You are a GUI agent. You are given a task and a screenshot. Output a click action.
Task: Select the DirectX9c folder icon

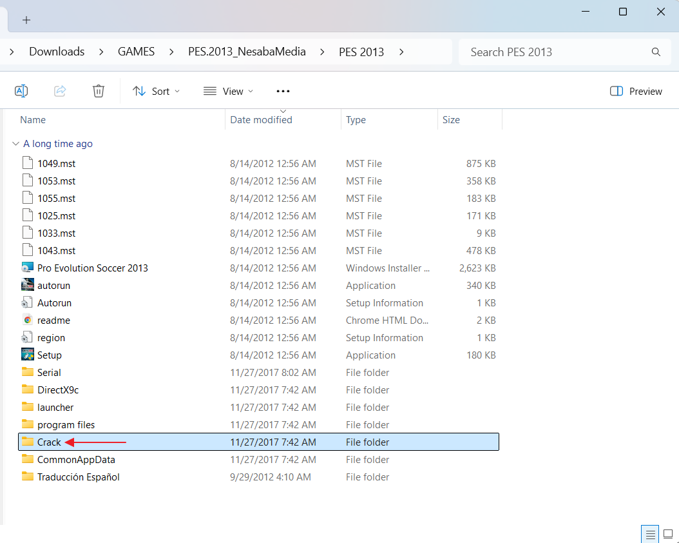coord(28,389)
